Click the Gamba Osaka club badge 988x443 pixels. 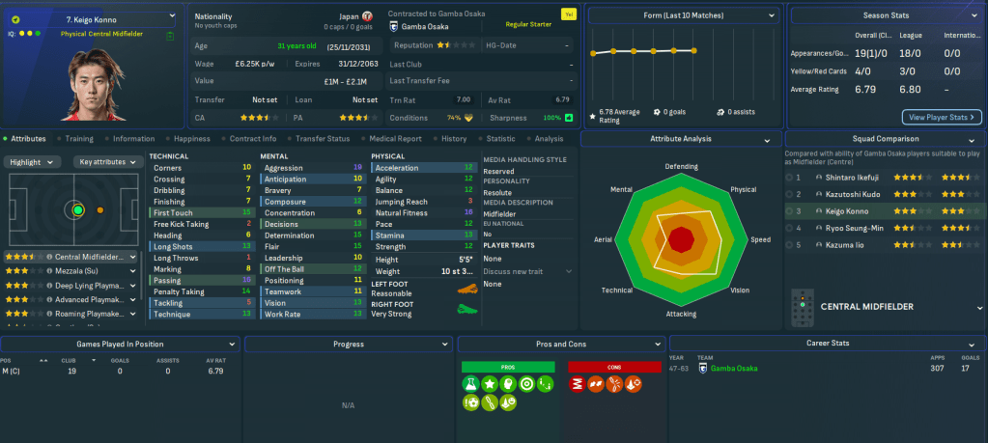click(393, 27)
